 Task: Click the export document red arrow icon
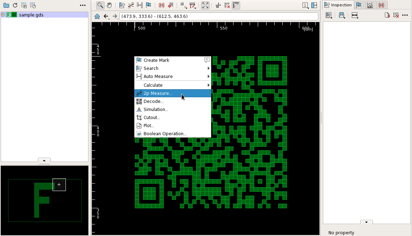pos(387,15)
